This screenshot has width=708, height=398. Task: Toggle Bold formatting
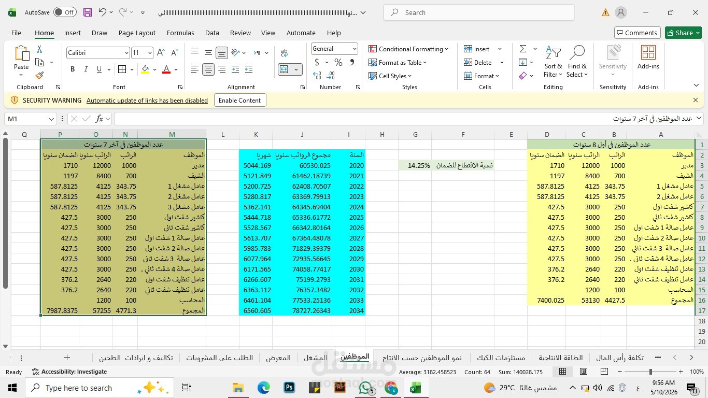(x=73, y=69)
